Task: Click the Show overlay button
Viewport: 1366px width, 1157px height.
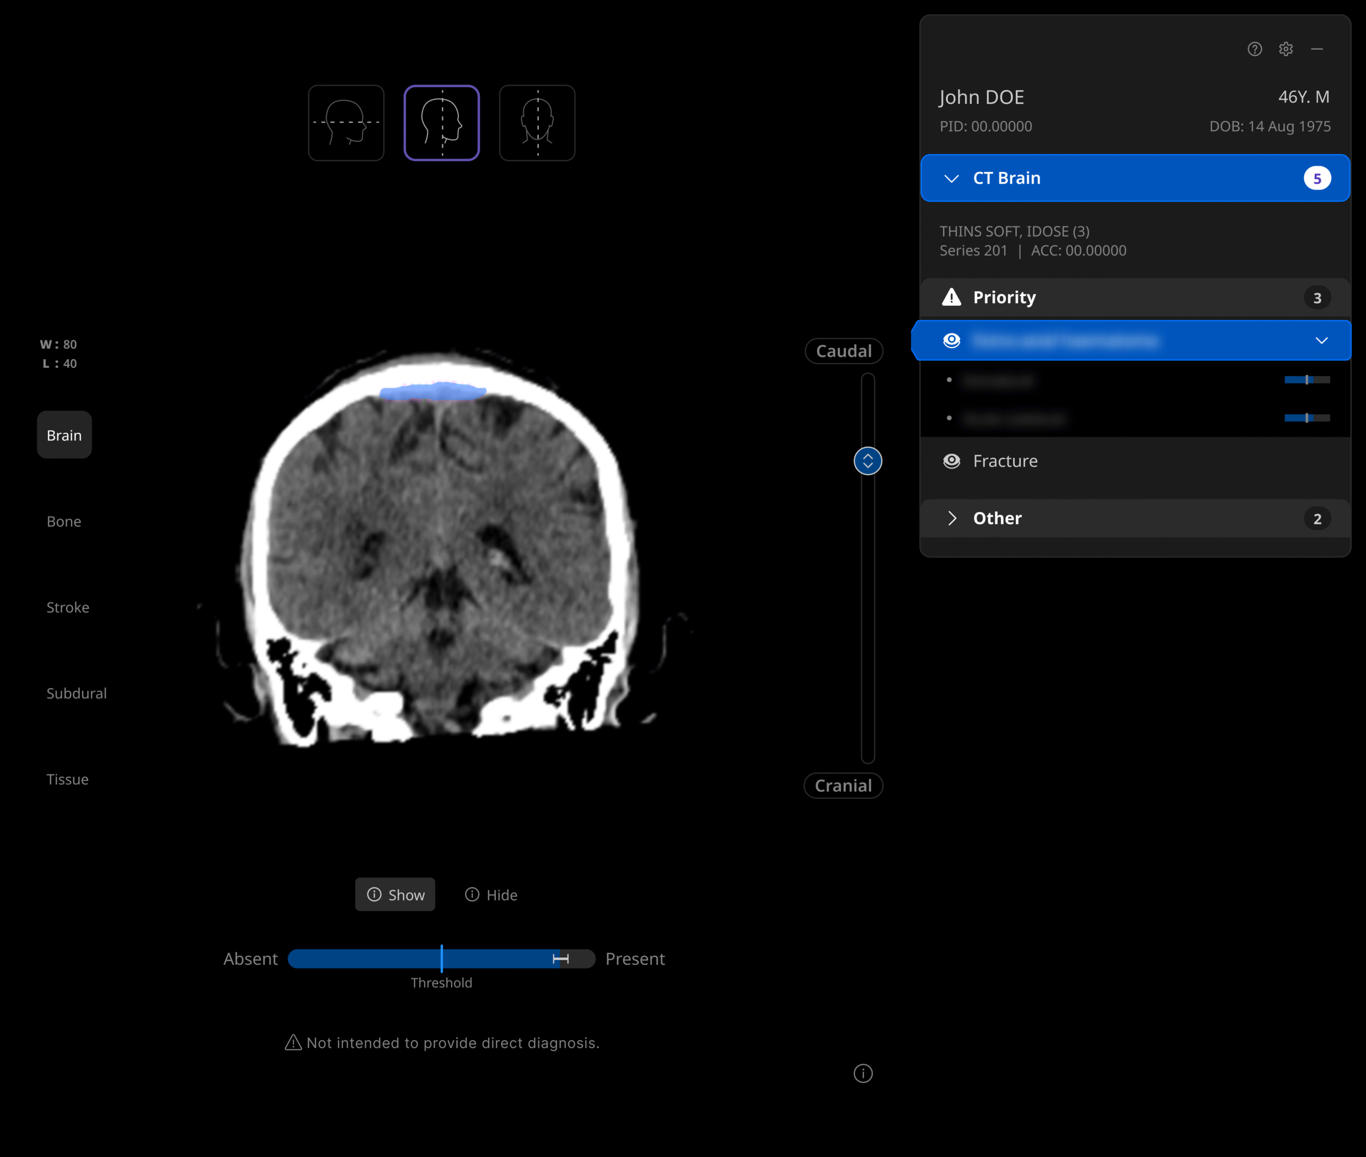Action: coord(395,894)
